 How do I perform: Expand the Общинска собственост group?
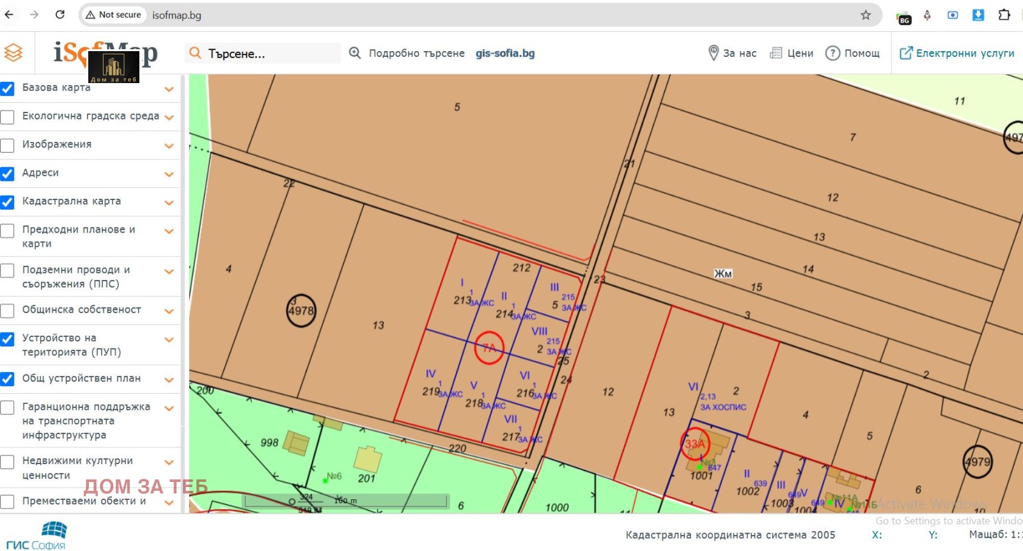169,311
